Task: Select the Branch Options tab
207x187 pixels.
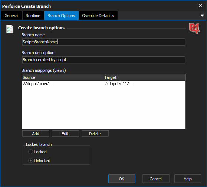Action: pyautogui.click(x=61, y=16)
